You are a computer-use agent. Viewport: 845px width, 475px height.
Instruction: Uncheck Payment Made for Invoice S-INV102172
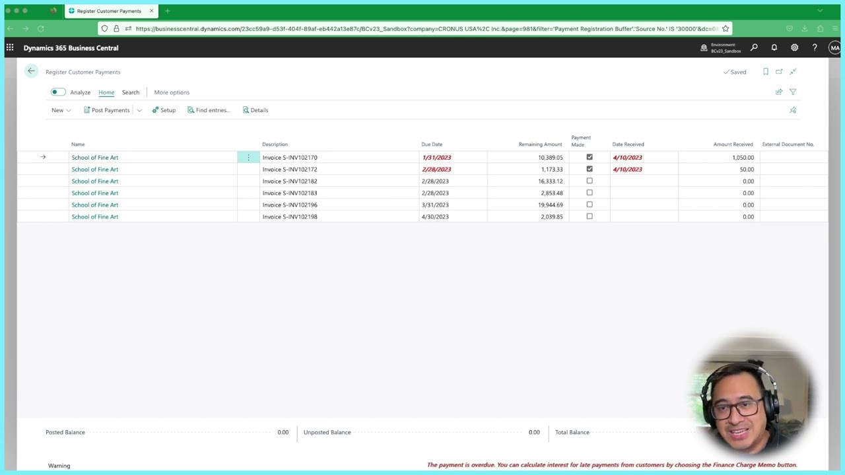coord(590,169)
